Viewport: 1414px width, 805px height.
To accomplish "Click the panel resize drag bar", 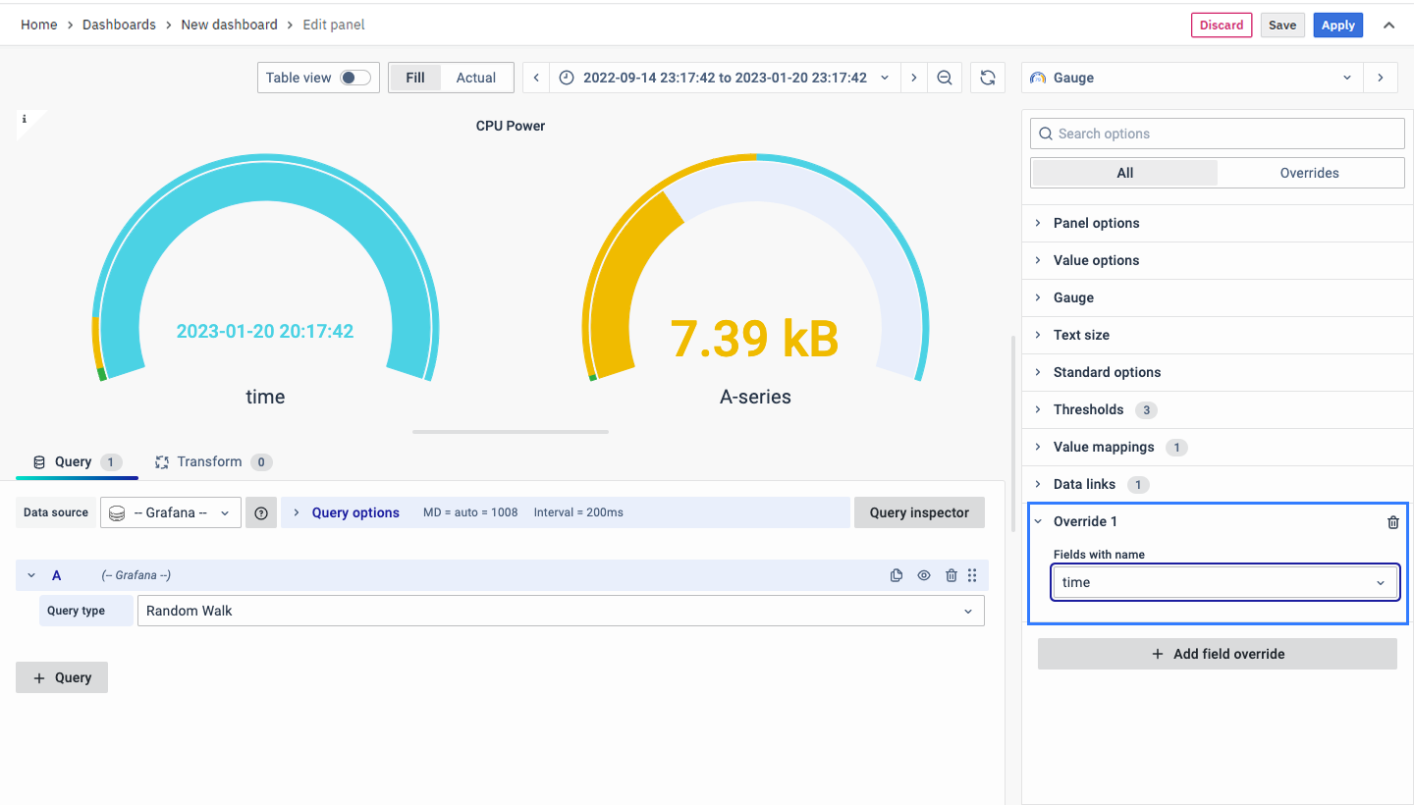I will [511, 431].
